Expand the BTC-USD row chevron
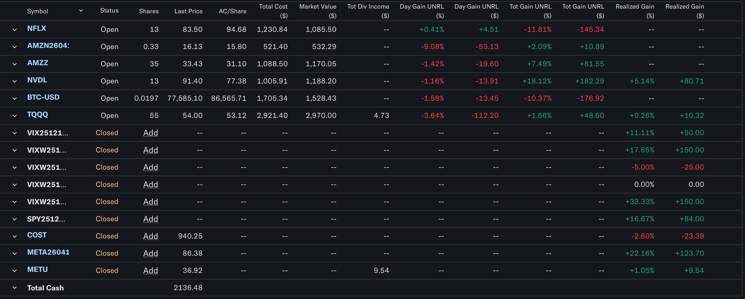This screenshot has height=299, width=745. (x=14, y=99)
